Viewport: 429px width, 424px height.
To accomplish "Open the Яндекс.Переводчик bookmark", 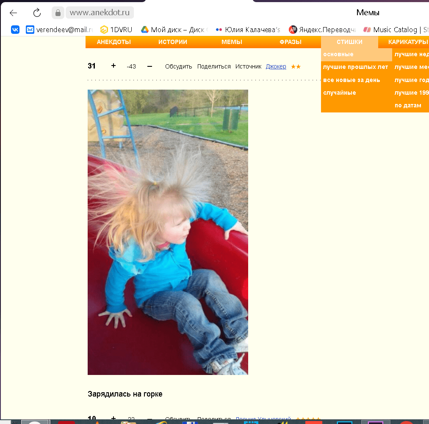I will (322, 30).
